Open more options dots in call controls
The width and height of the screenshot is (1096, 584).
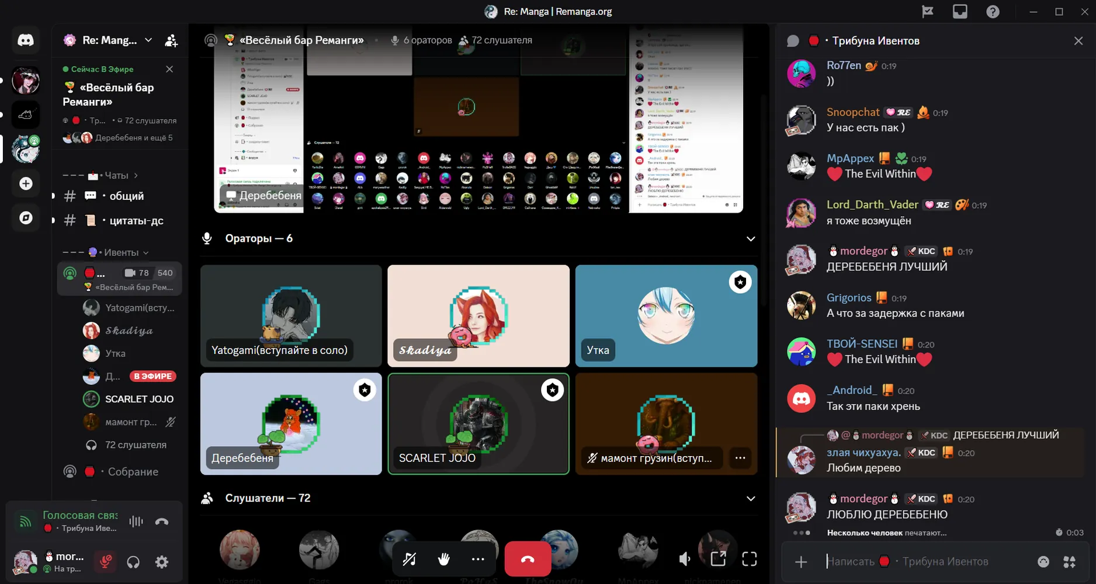pyautogui.click(x=478, y=559)
